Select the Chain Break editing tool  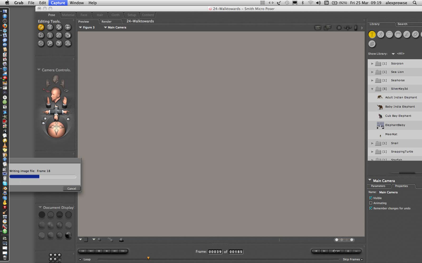click(59, 35)
